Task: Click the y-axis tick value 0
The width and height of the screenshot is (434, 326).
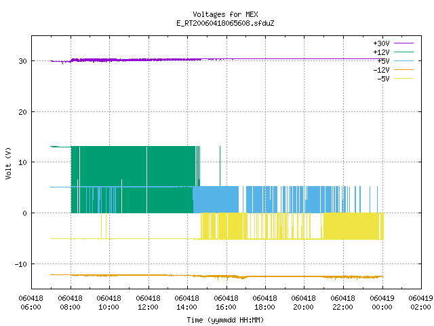Action: [24, 213]
